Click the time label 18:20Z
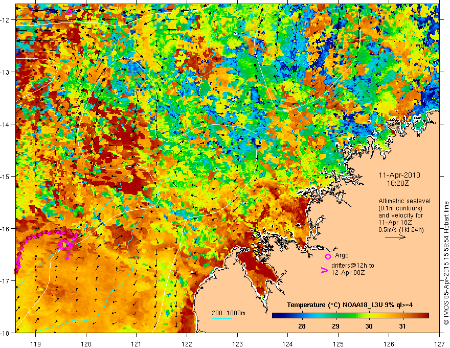The image size is (450, 348). 397,183
